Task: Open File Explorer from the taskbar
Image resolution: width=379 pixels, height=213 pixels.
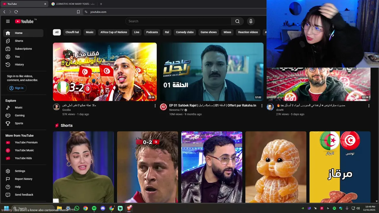Action: coord(60,208)
